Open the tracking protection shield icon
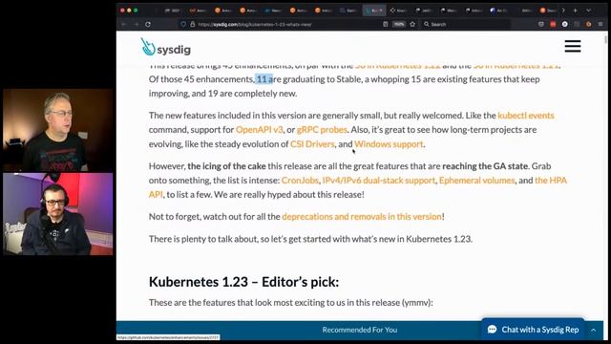This screenshot has height=344, width=611. pos(183,24)
